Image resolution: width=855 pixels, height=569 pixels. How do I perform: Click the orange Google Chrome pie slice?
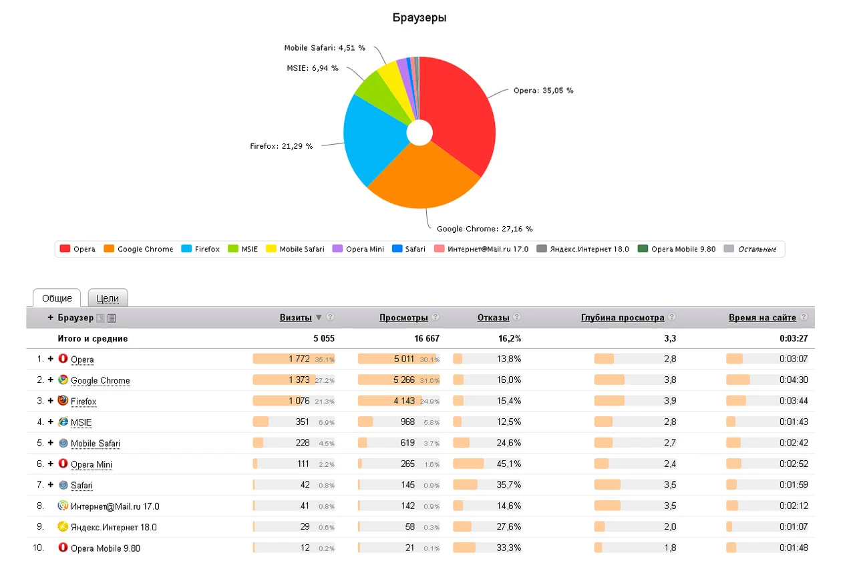click(421, 177)
